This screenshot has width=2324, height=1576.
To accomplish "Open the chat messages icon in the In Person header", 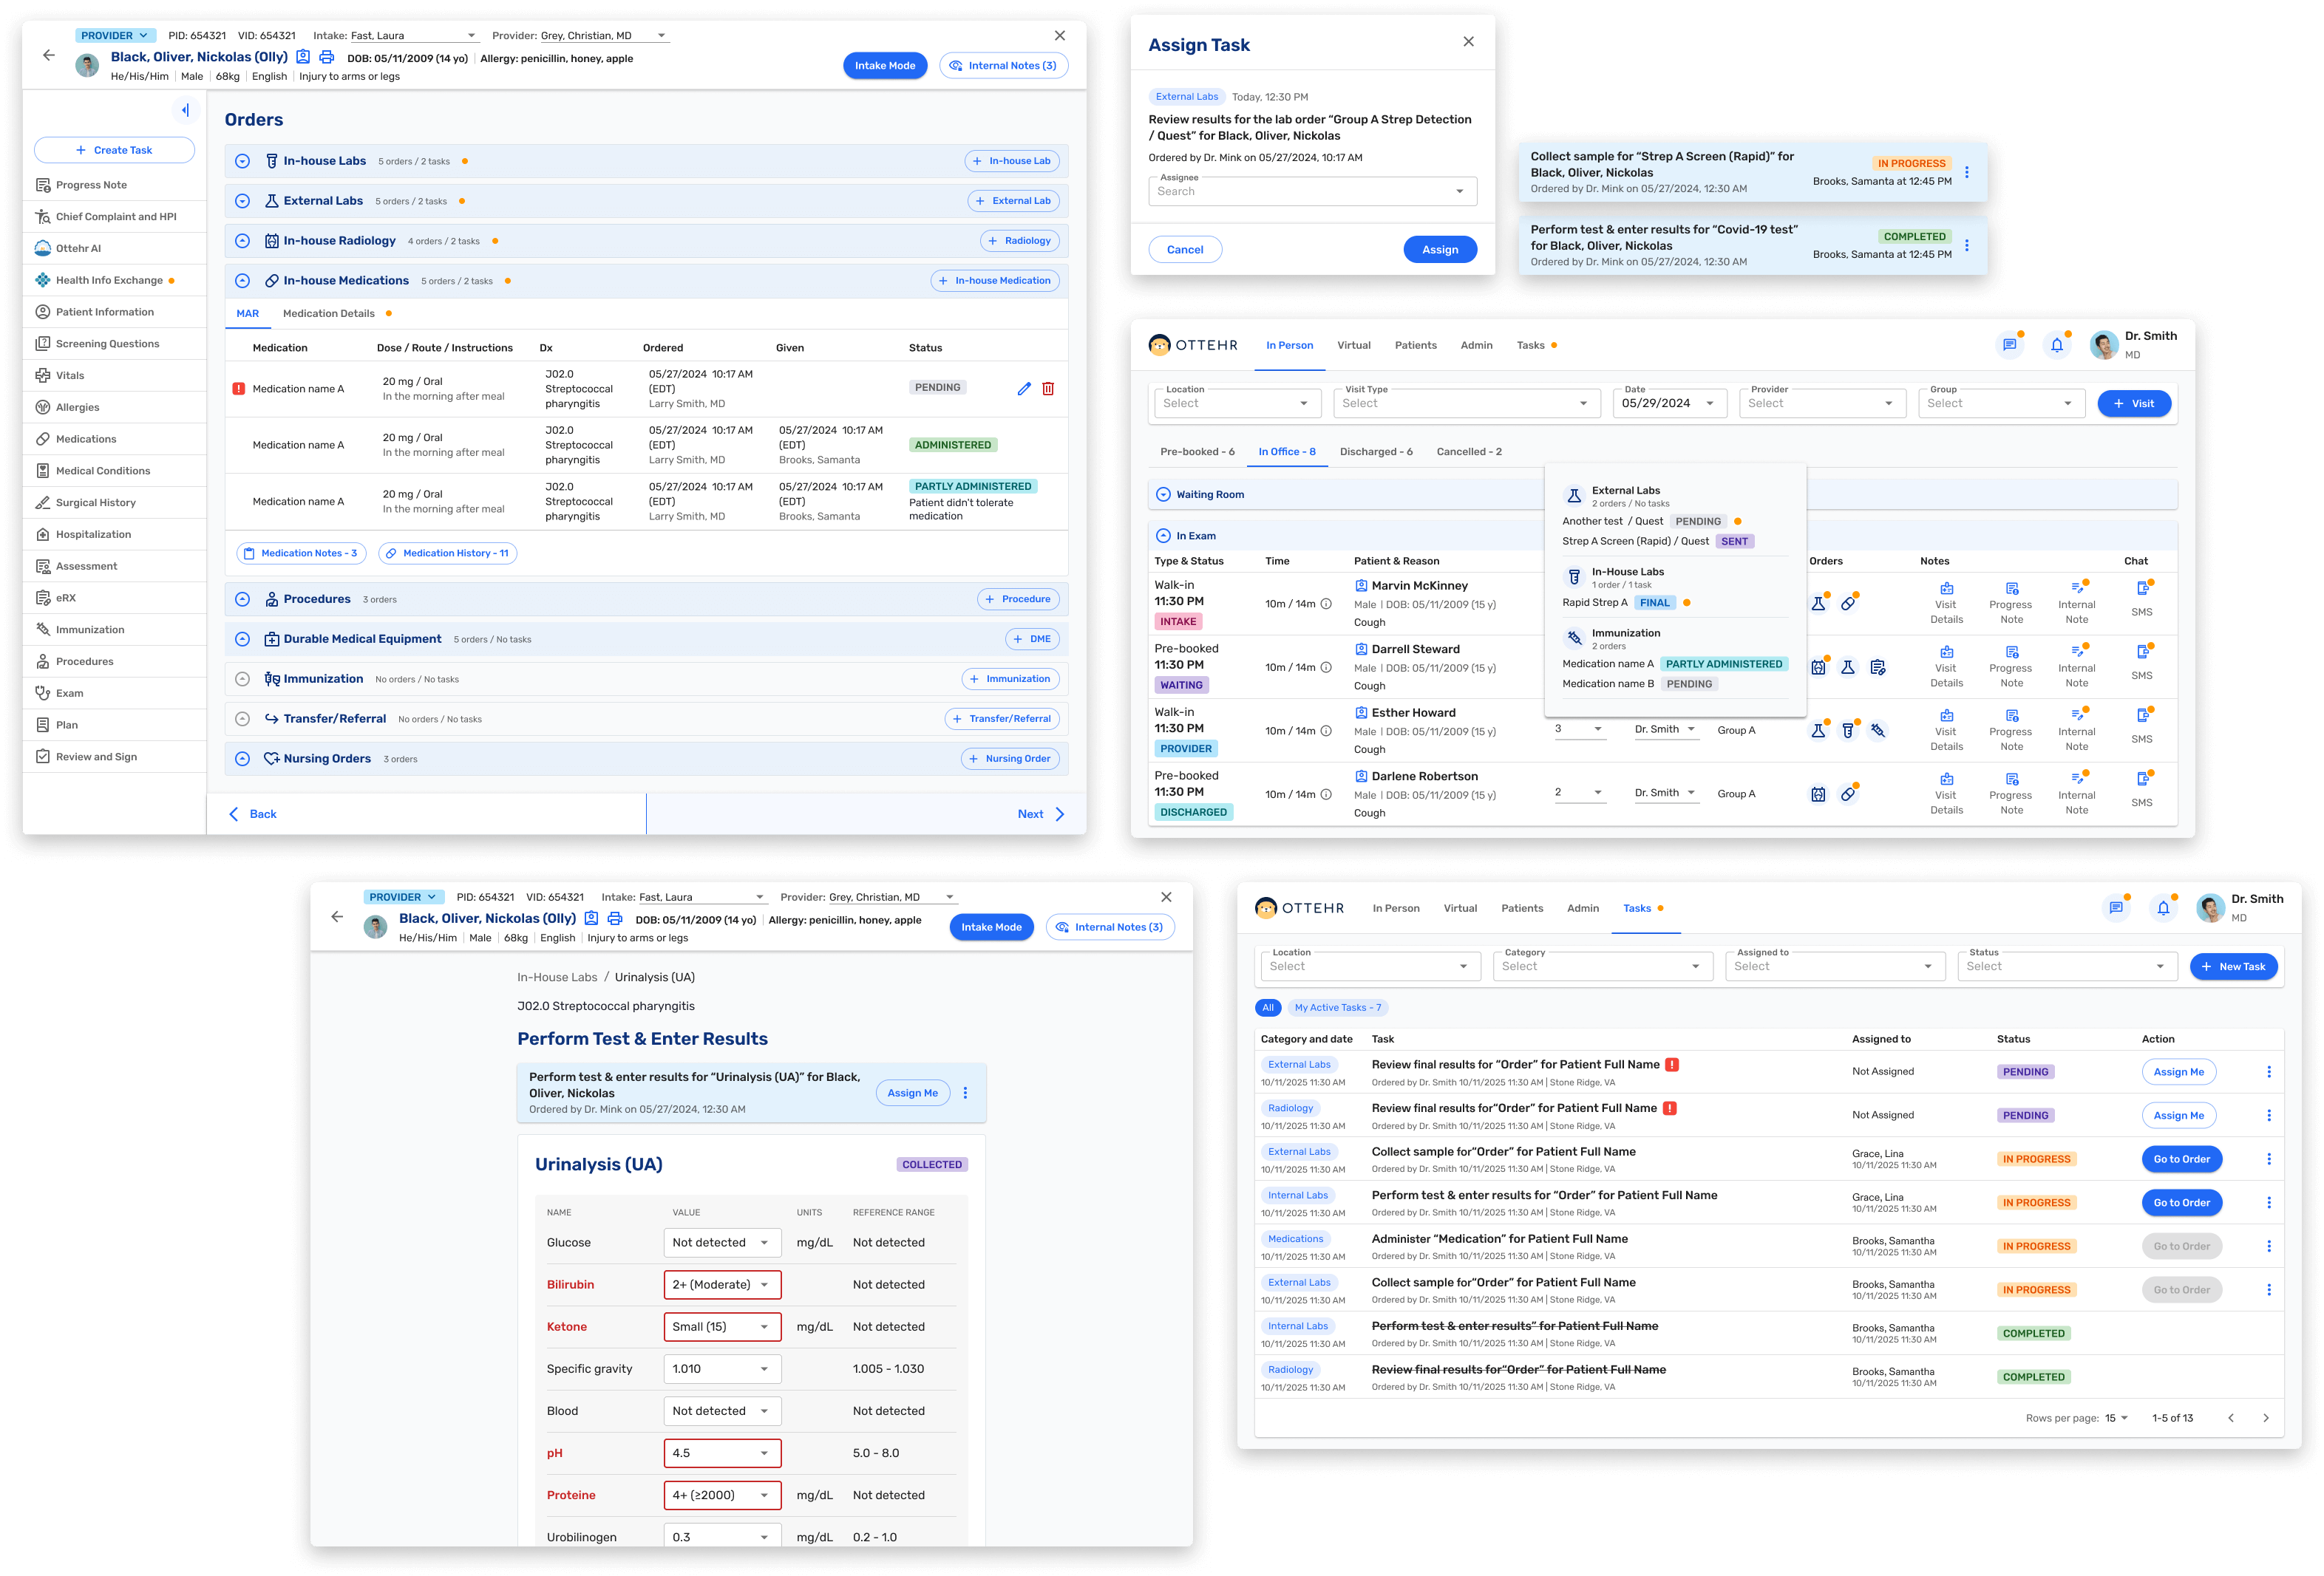I will point(2009,345).
